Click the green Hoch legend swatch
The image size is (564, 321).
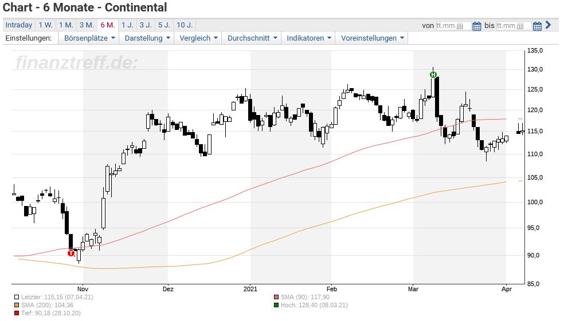tap(276, 305)
